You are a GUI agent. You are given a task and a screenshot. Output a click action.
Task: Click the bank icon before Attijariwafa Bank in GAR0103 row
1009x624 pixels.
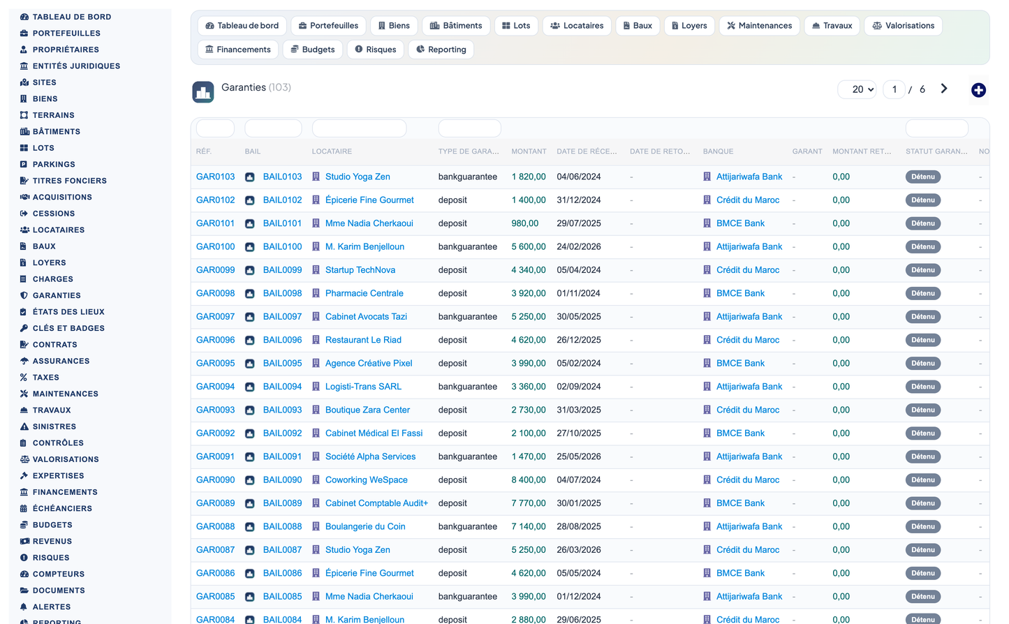tap(707, 177)
